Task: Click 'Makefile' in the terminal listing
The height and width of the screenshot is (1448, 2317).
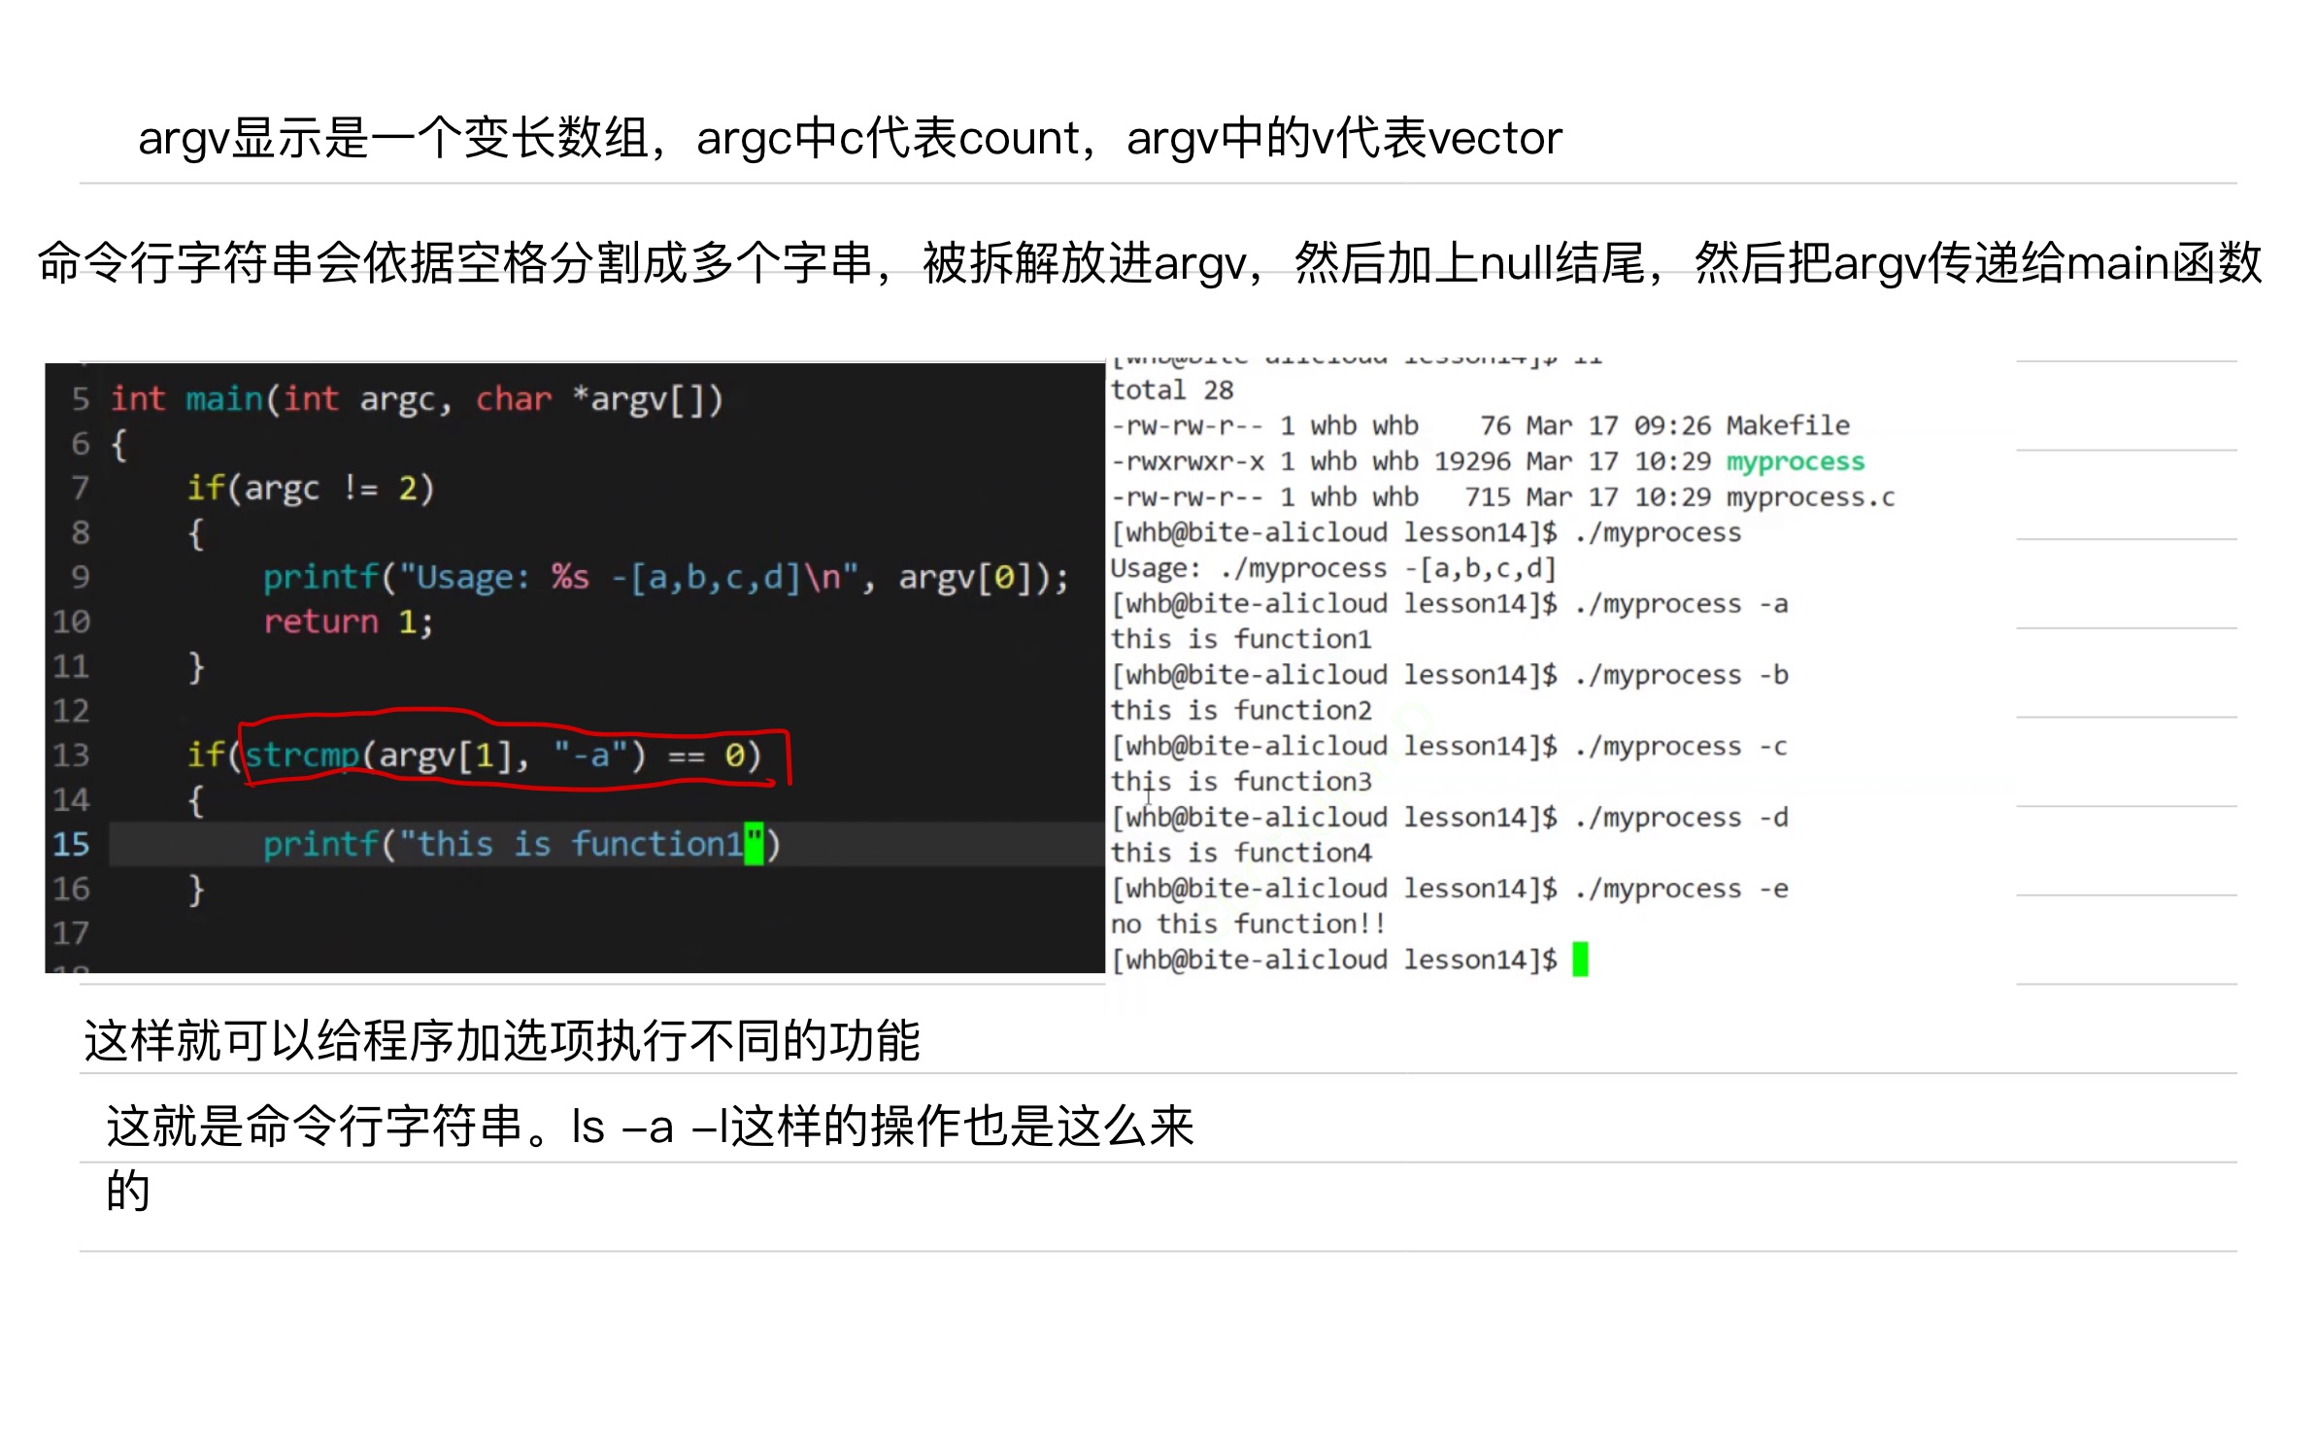Action: (x=1787, y=425)
